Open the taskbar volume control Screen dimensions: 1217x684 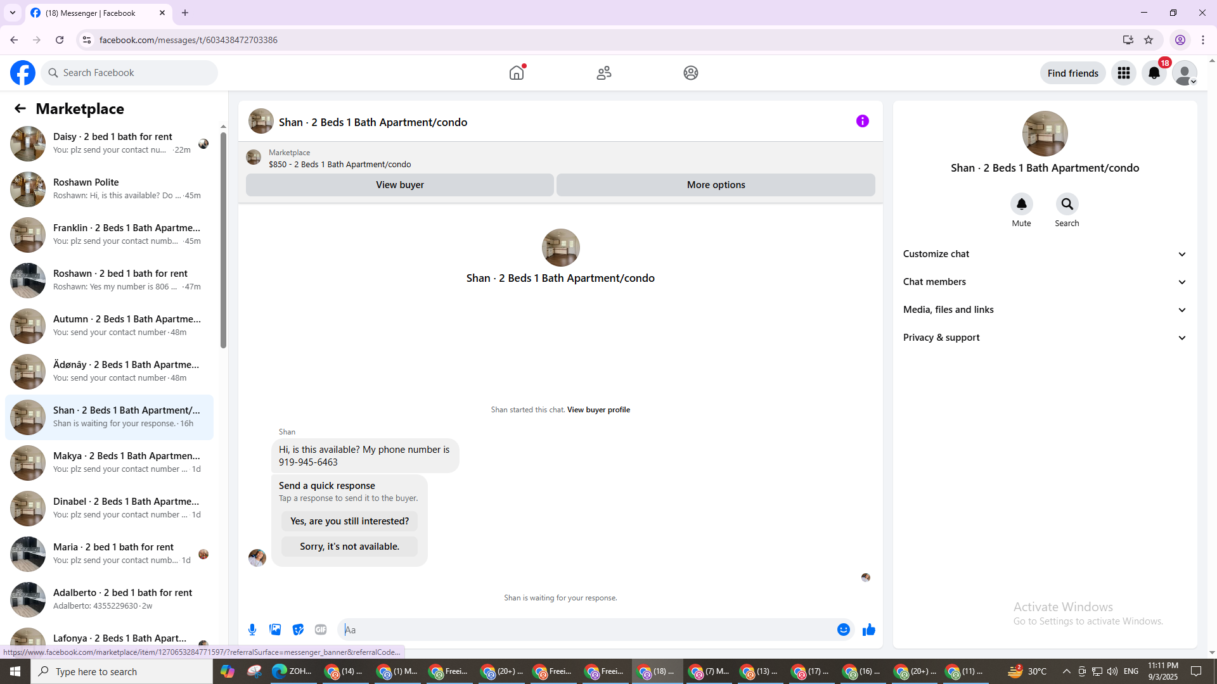(x=1112, y=671)
